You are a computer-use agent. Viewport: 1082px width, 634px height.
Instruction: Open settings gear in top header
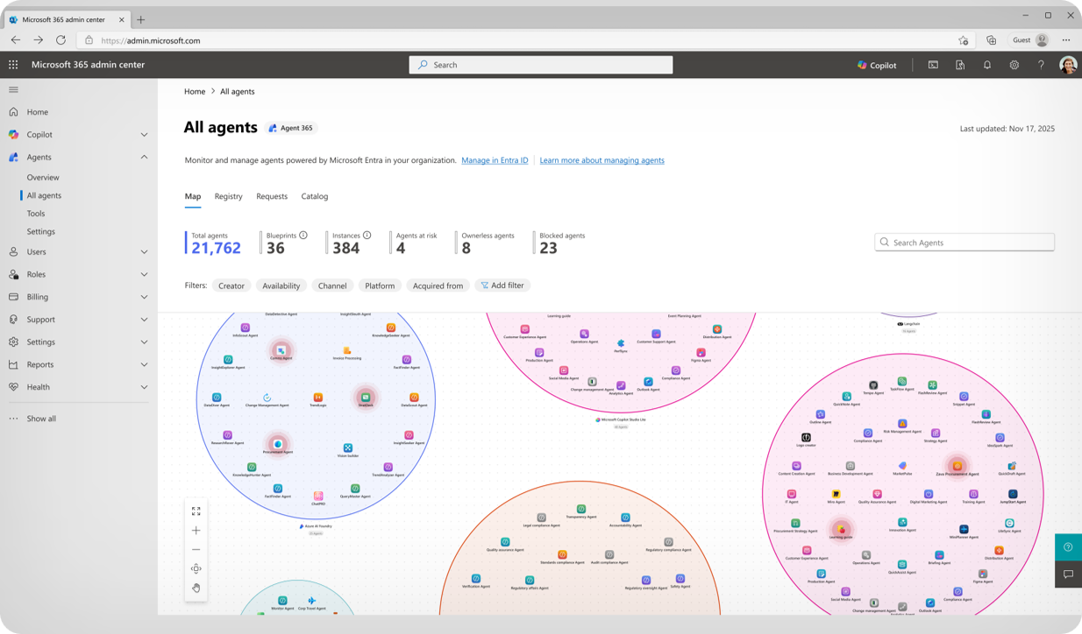1014,65
